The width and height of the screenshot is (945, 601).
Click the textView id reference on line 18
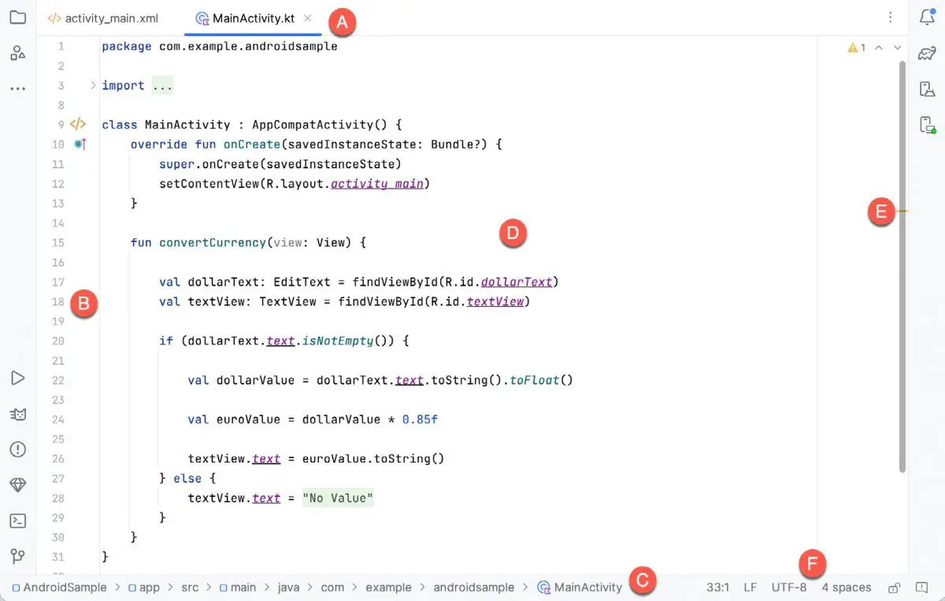coord(495,302)
